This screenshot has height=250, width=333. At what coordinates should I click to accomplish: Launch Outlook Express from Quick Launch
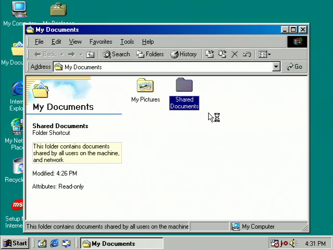(66, 243)
